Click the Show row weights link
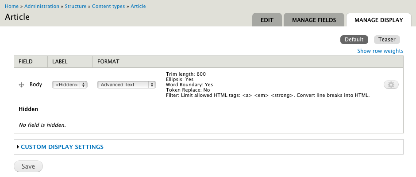The image size is (416, 177). tap(380, 51)
